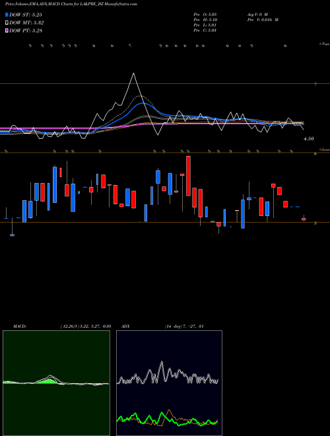Click the 'Pre H: 5.10' value
Screen dimensions: 330x436
(205, 20)
